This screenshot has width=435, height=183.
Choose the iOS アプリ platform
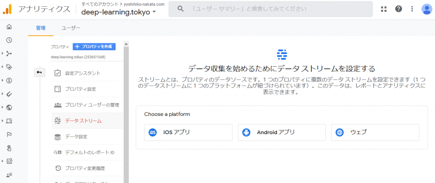coord(188,132)
